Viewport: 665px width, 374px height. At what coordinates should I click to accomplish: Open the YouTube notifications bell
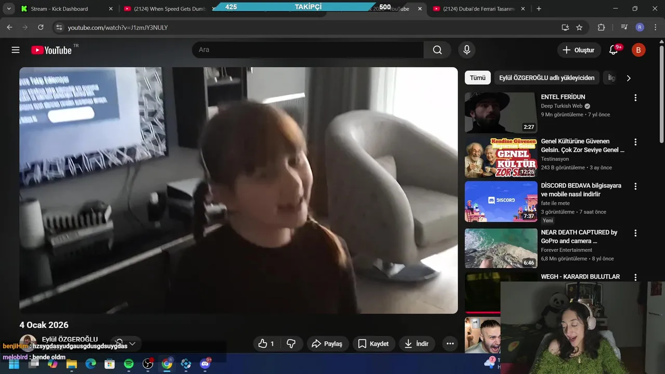[x=614, y=50]
